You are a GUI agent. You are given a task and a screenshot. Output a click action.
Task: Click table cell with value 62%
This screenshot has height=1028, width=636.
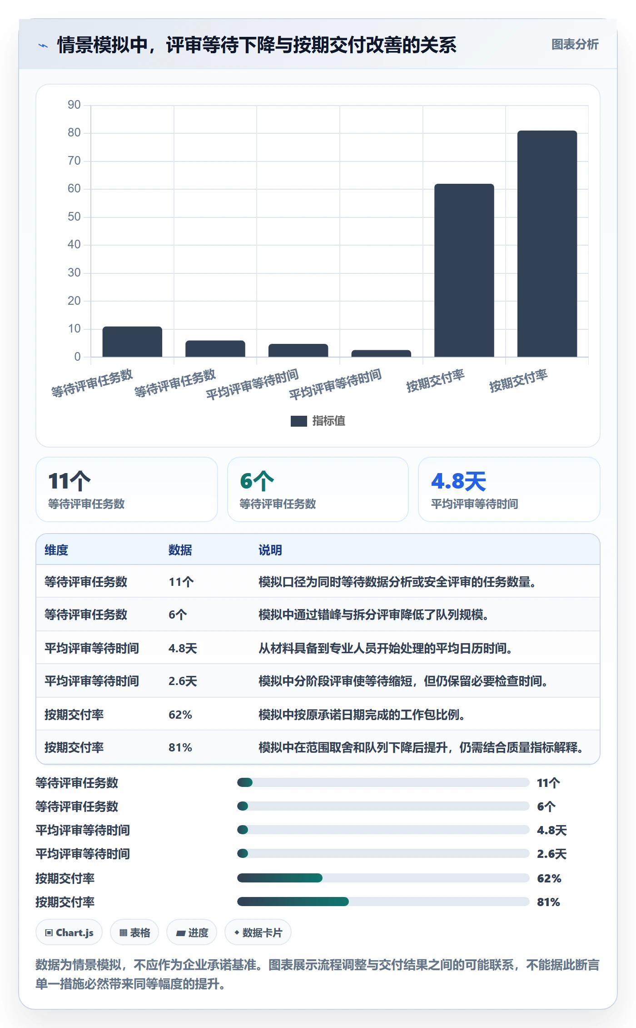click(180, 715)
